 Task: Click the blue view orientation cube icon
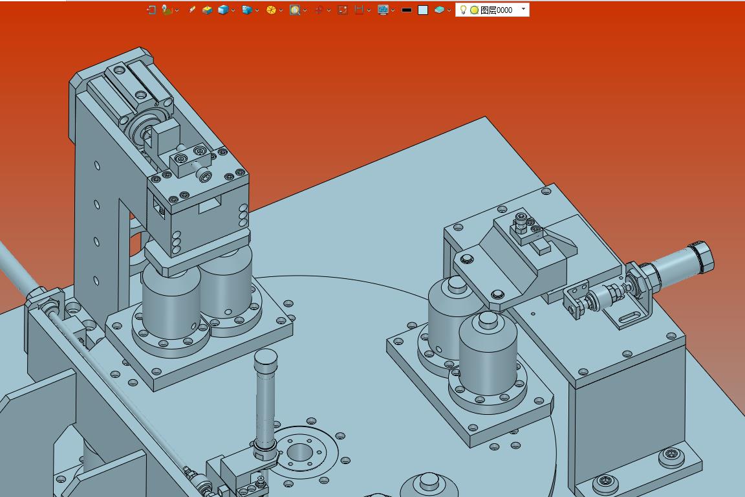(x=246, y=10)
